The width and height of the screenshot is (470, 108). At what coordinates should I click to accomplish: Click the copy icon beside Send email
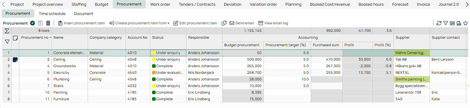point(224,23)
